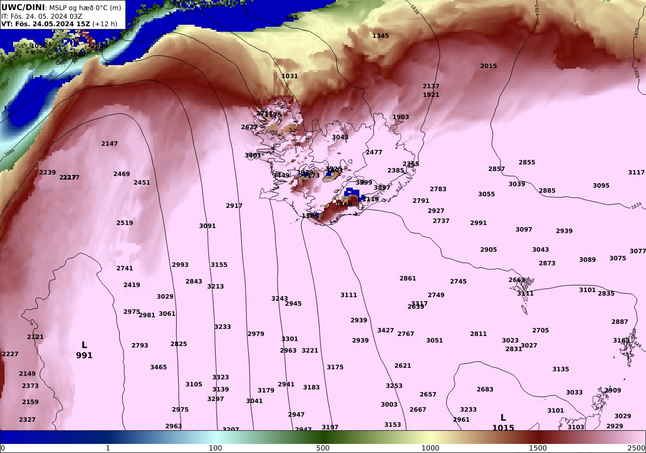Click the map value '3095'

click(x=601, y=186)
